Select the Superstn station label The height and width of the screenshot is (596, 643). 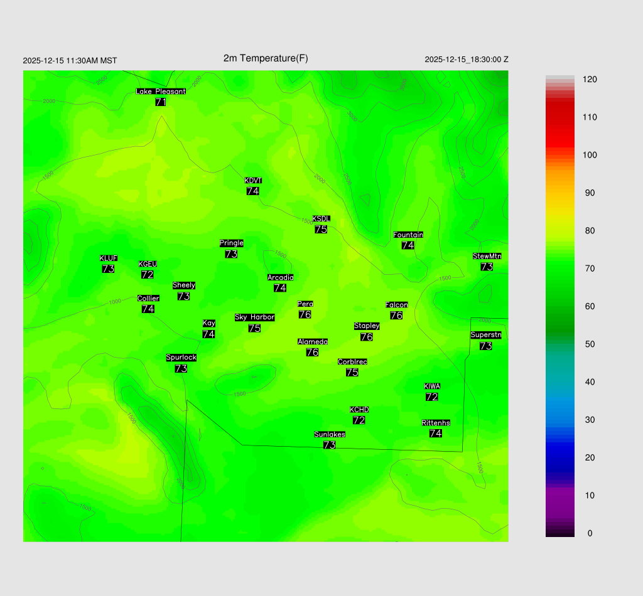[x=485, y=335]
